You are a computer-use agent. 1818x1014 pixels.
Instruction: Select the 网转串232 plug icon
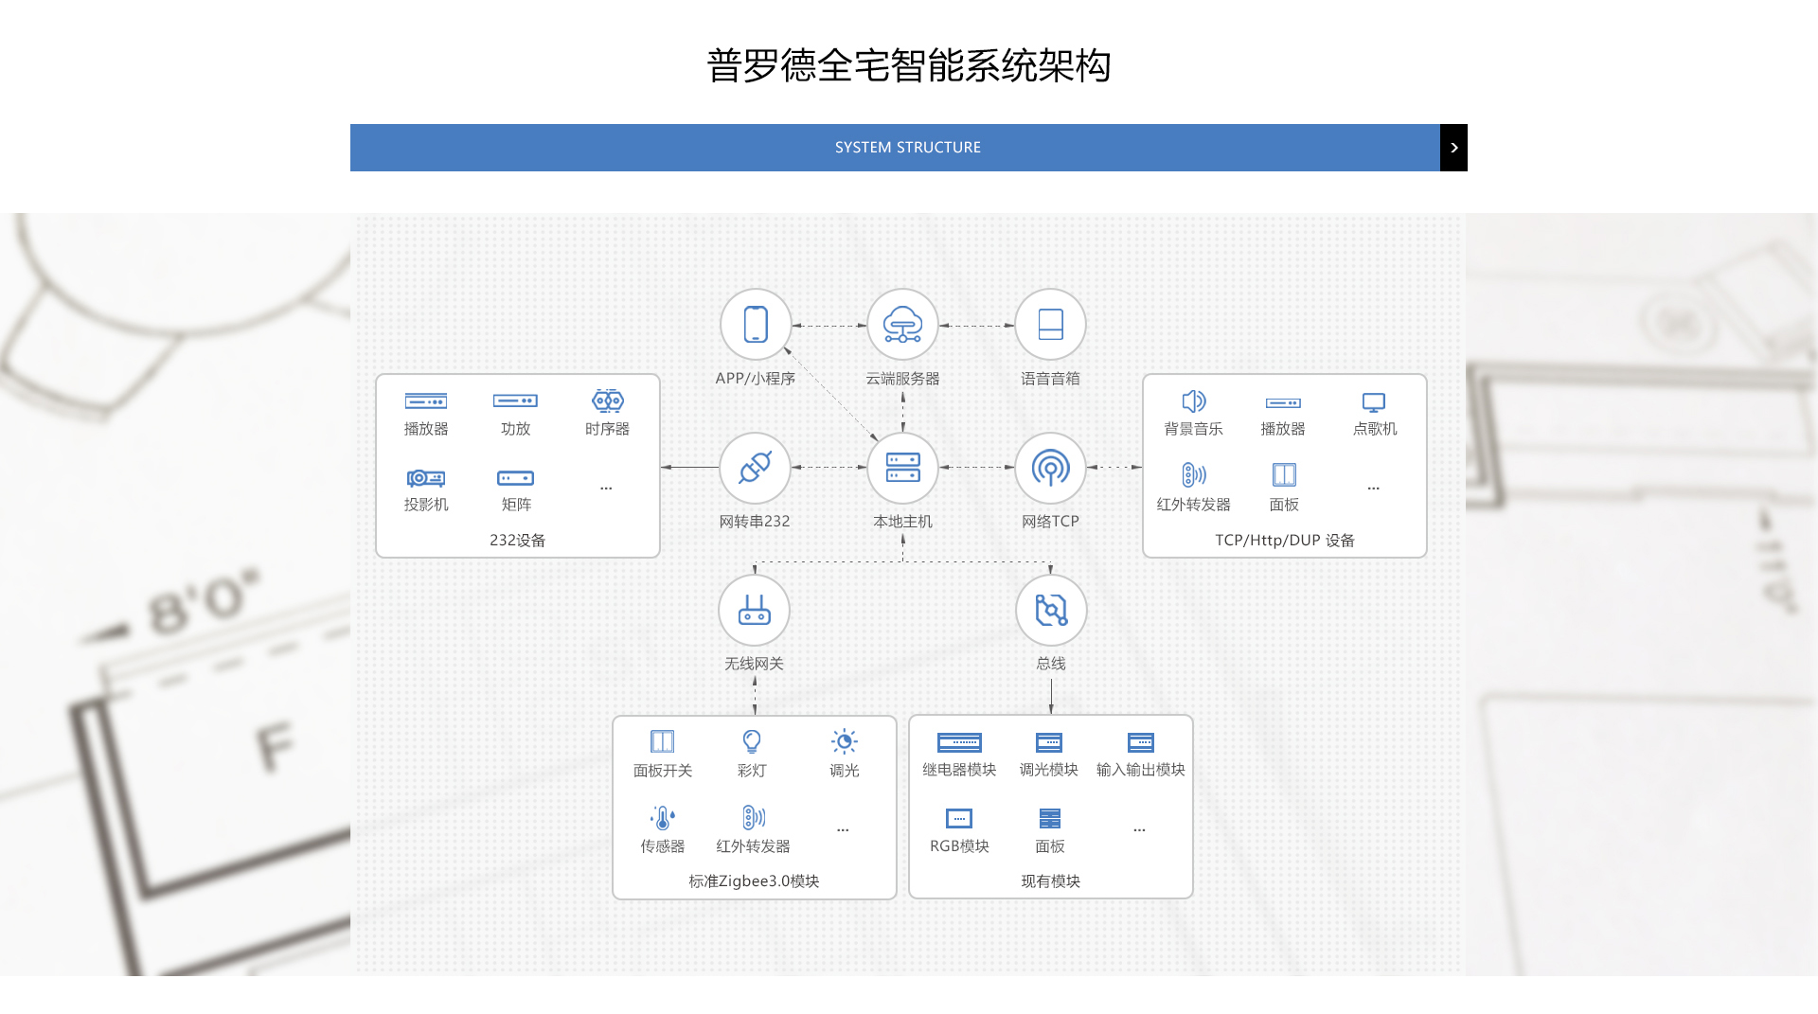tap(755, 468)
